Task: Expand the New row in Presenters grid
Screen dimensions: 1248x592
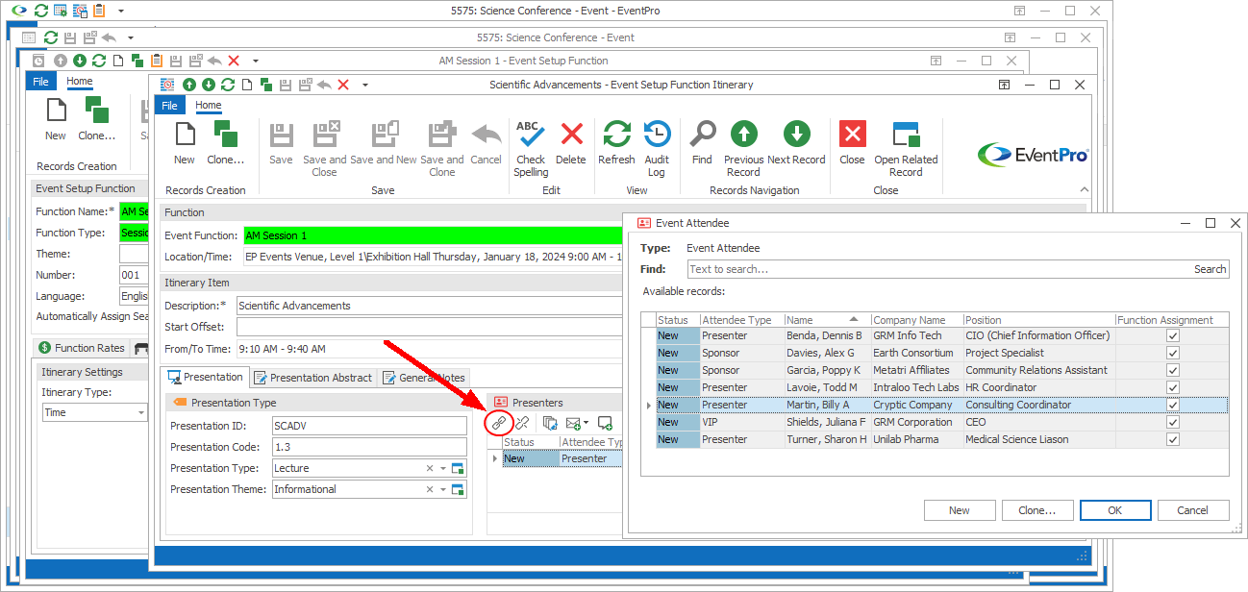Action: click(x=495, y=458)
